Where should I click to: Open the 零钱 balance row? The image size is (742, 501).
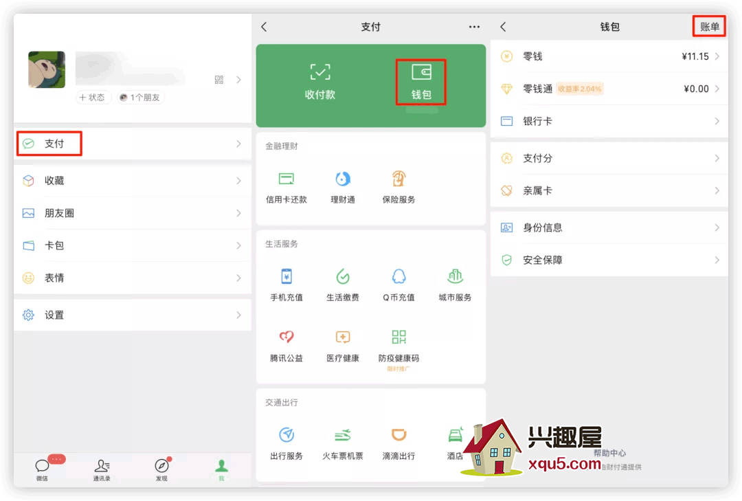[x=609, y=56]
